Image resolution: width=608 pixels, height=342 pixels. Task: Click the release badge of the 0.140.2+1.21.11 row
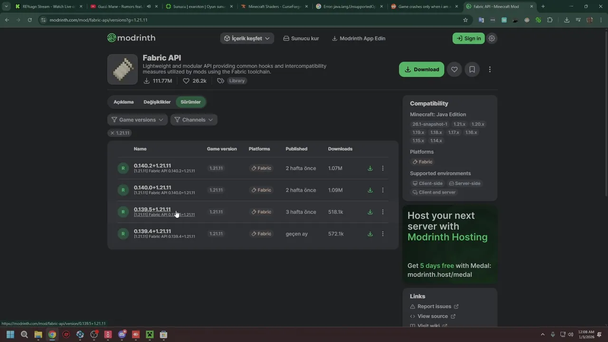click(x=123, y=168)
